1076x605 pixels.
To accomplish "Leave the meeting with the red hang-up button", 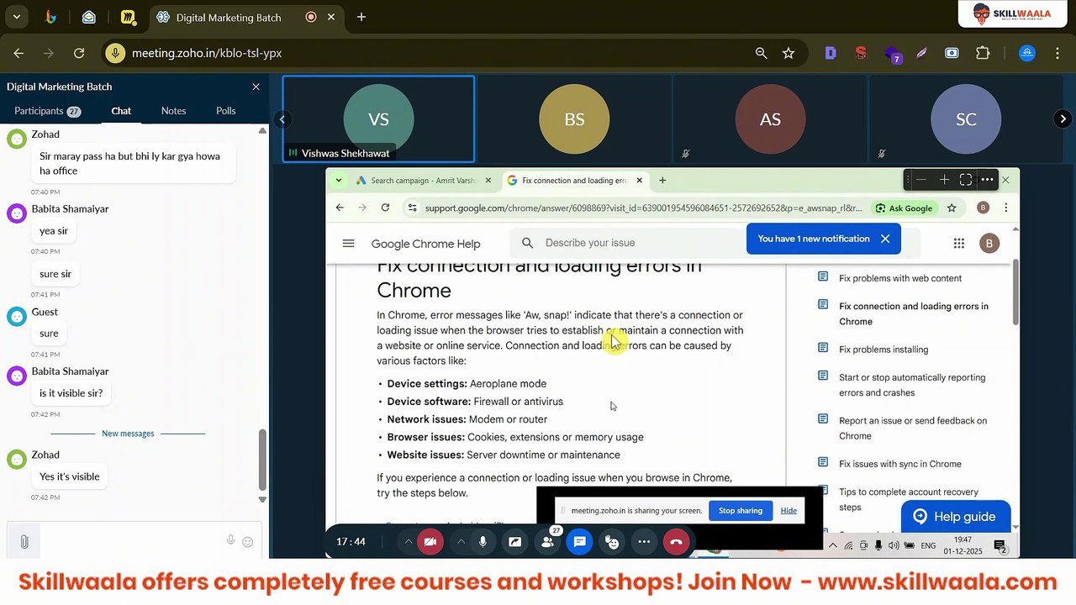I will 676,542.
